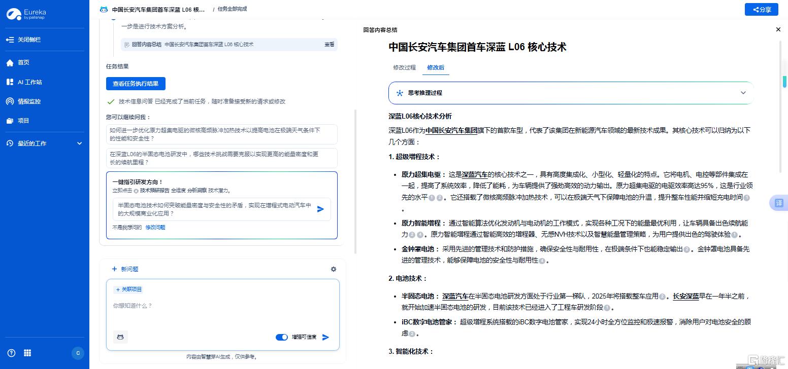Expand 最近的工作 chevron
This screenshot has height=369, width=788.
point(79,143)
